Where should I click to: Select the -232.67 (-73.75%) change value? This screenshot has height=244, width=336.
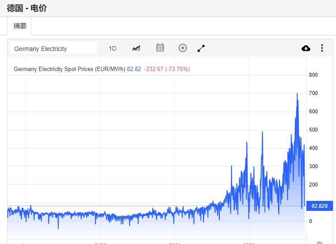point(167,69)
